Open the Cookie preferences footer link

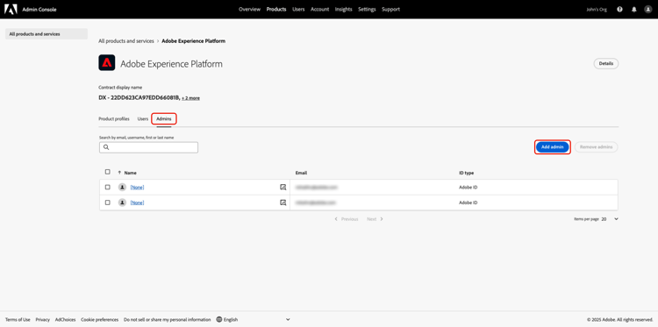click(x=99, y=319)
